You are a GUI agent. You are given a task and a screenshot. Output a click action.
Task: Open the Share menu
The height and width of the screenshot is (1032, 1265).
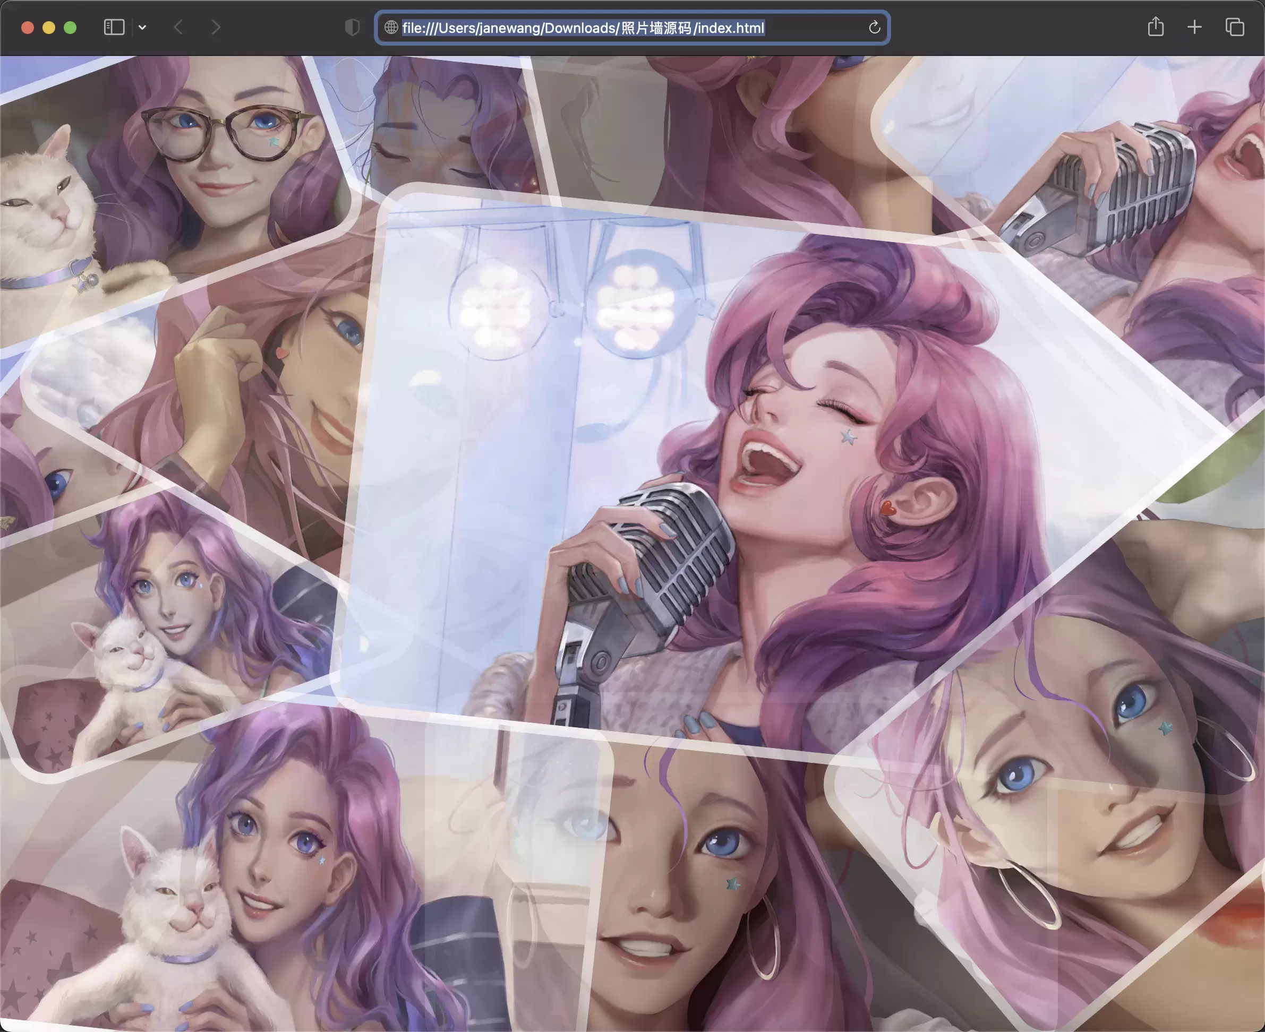[1156, 27]
